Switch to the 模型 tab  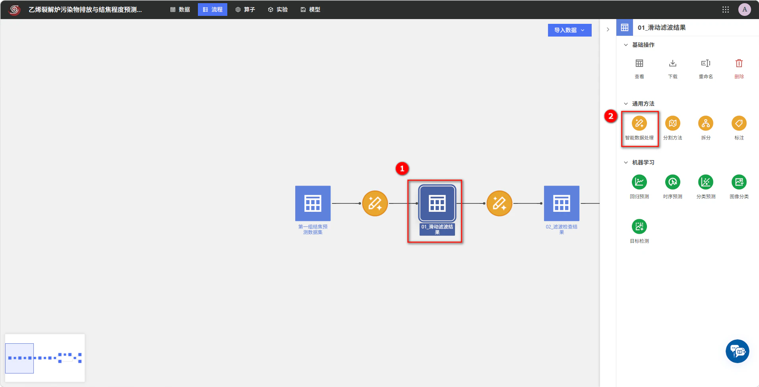pos(310,10)
